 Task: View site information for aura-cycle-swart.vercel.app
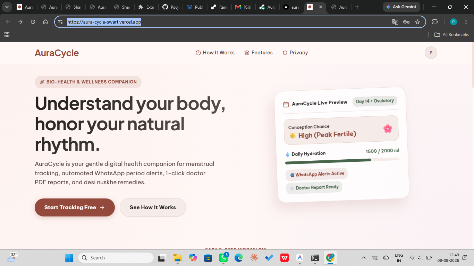(x=60, y=22)
